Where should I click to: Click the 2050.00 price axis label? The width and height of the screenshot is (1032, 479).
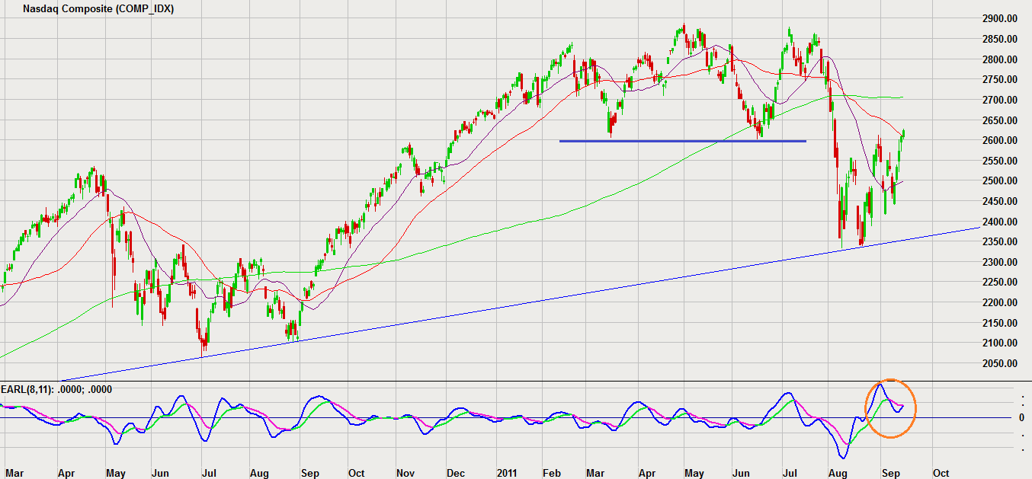click(999, 363)
